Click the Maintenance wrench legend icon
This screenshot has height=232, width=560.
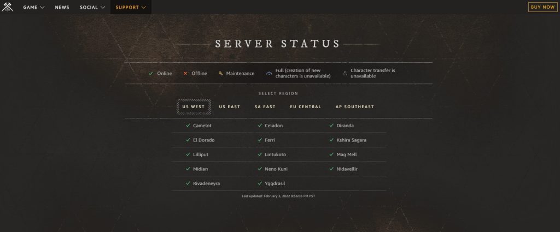[x=220, y=73]
